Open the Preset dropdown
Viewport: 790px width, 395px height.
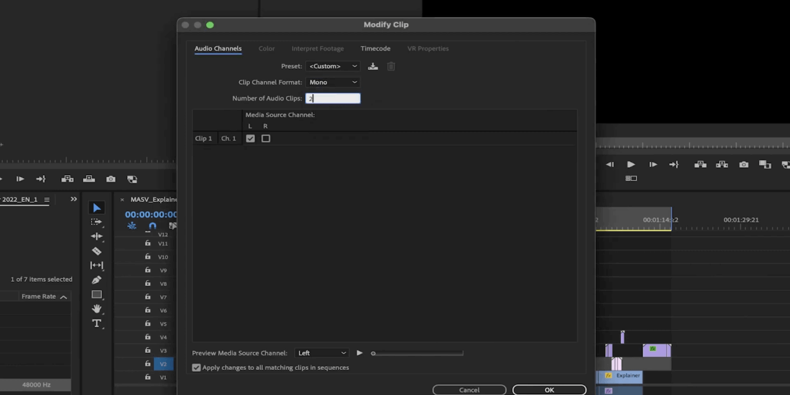click(333, 66)
